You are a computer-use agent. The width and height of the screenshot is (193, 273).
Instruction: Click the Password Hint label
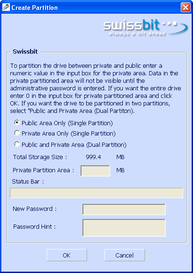pos(34,227)
